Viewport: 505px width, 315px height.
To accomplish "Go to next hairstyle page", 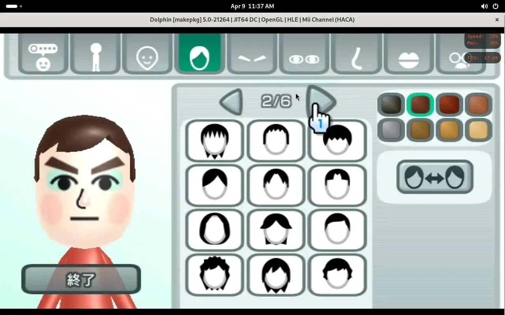I will (x=321, y=102).
